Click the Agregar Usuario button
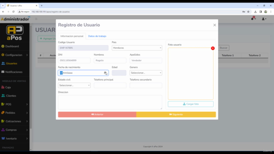274x154 pixels. click(47, 38)
